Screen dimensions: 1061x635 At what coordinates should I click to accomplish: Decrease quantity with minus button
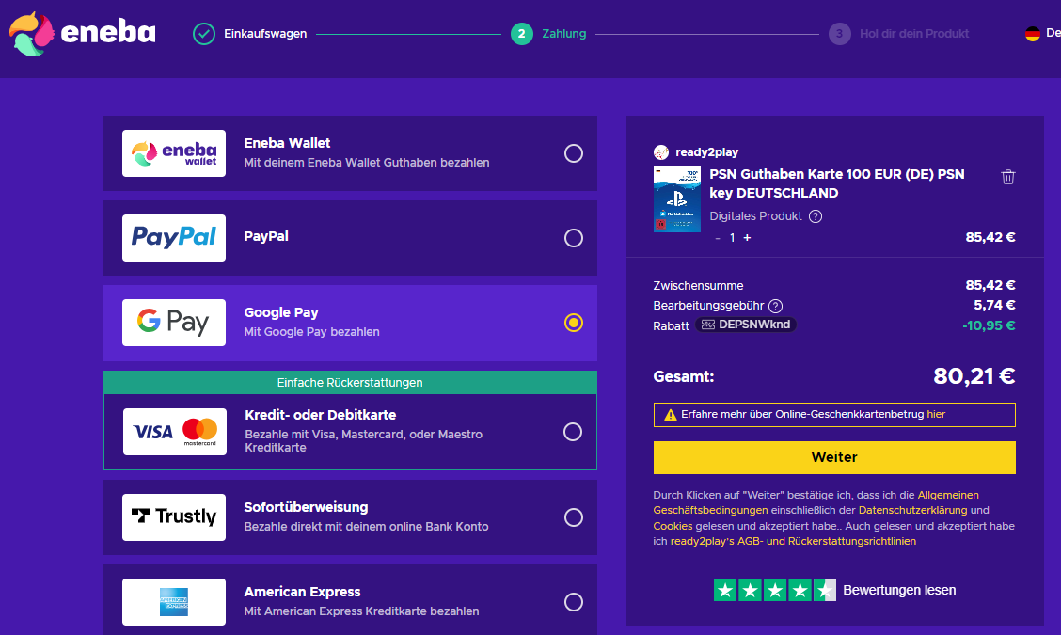point(718,238)
